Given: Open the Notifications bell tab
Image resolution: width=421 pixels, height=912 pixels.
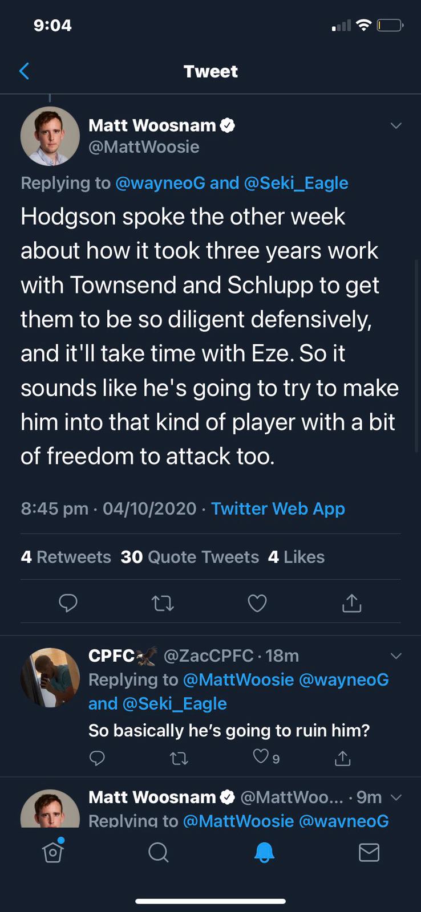Looking at the screenshot, I should tap(264, 852).
